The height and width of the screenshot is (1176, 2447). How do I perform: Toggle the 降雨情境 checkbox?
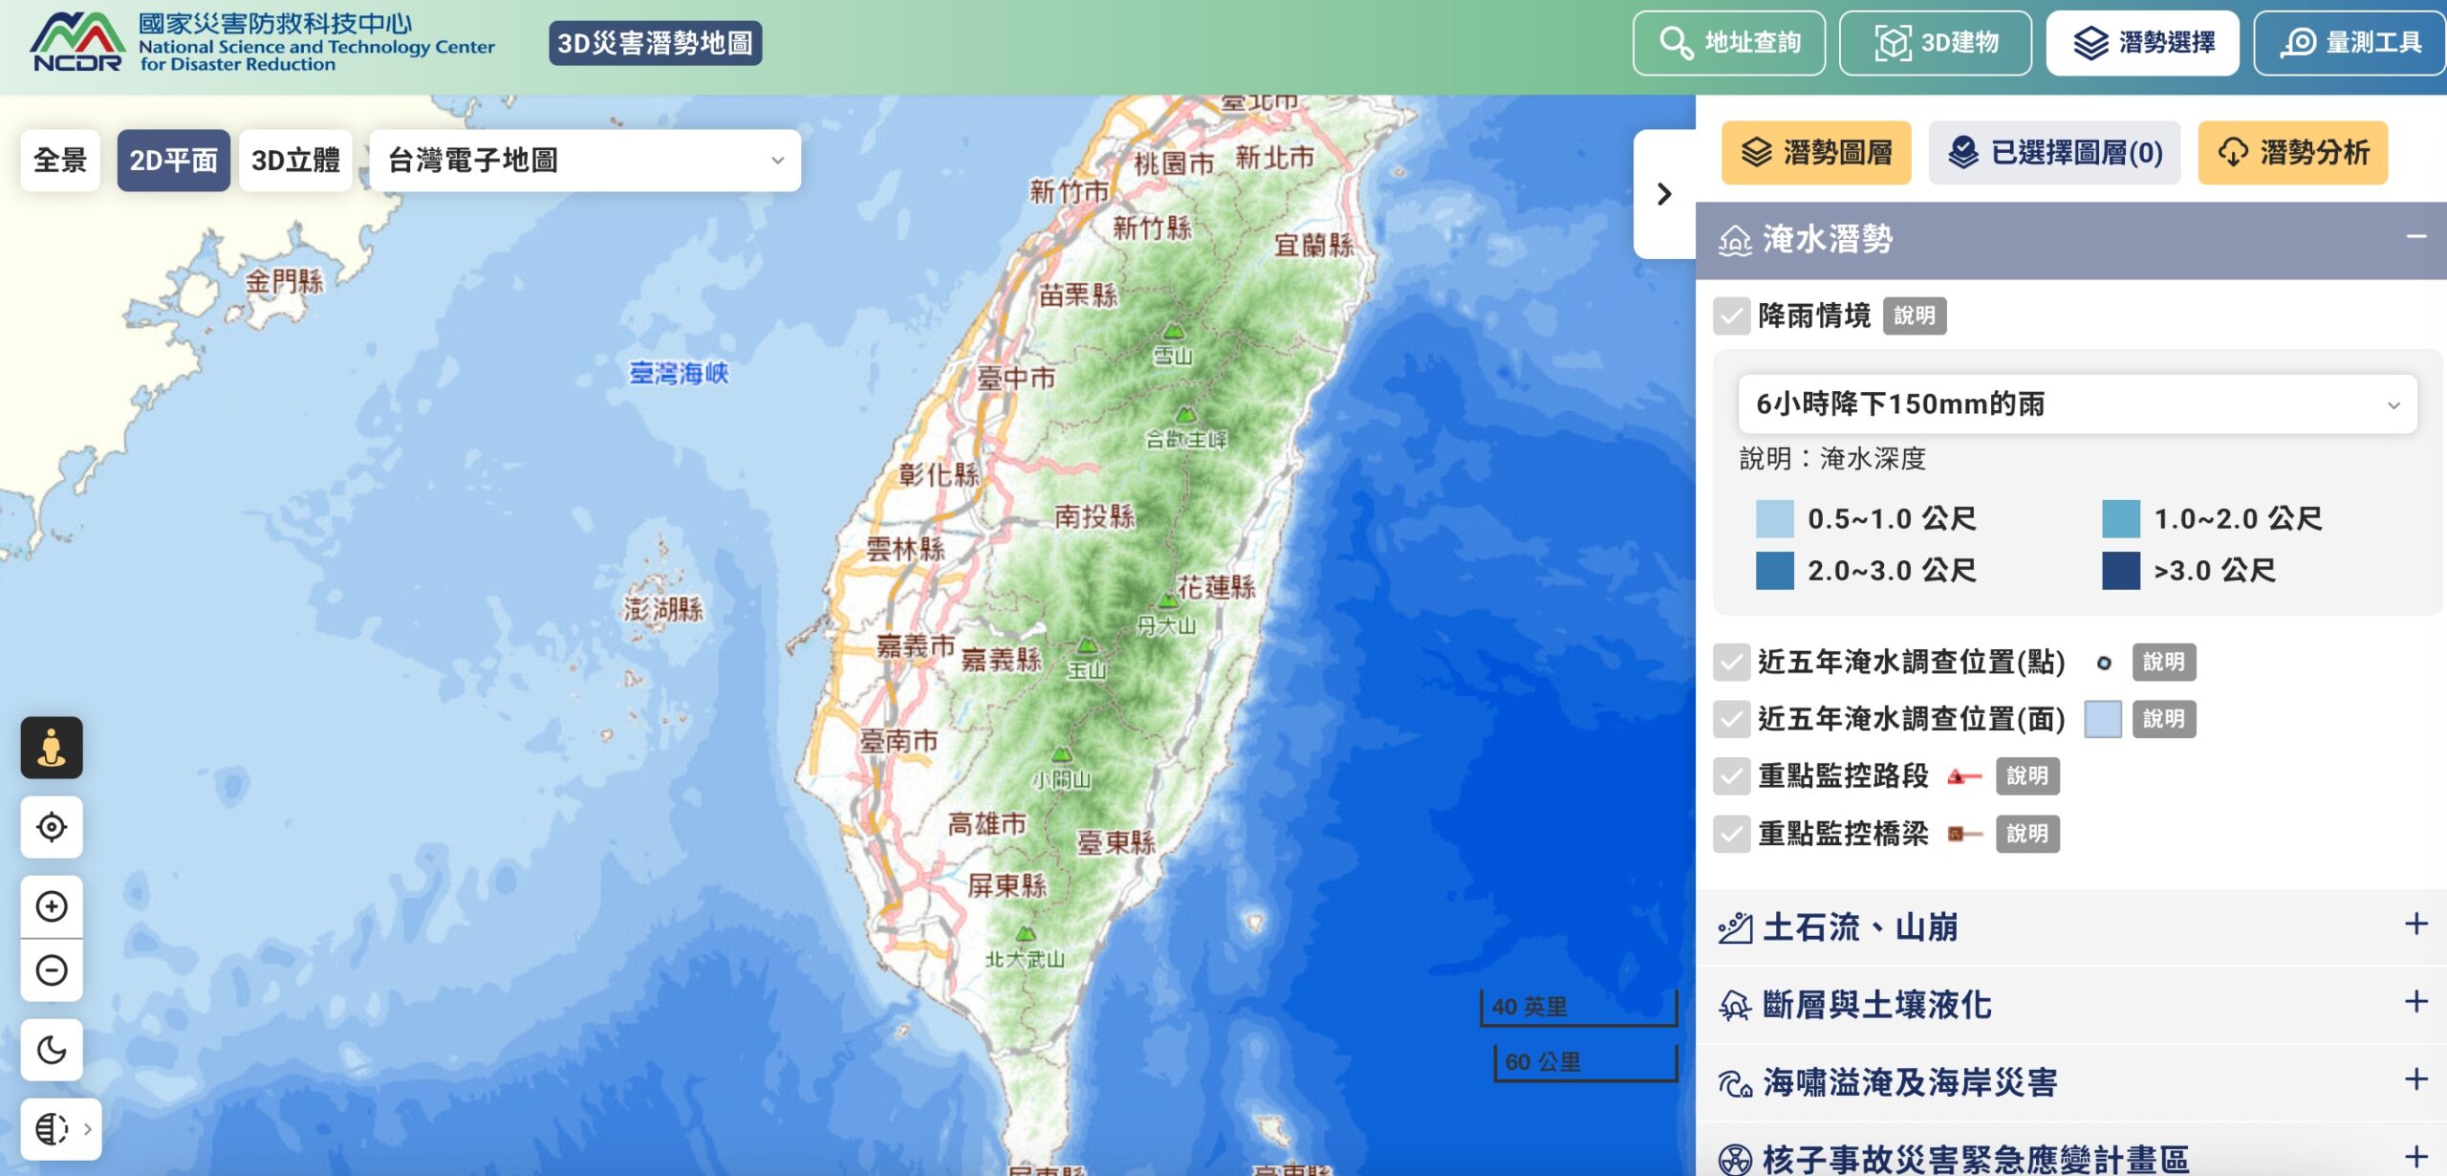1732,316
